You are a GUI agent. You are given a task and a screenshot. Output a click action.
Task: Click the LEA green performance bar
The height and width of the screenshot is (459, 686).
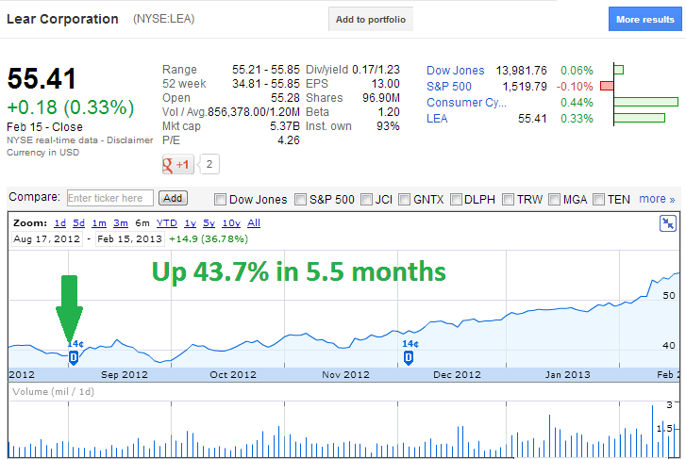639,118
